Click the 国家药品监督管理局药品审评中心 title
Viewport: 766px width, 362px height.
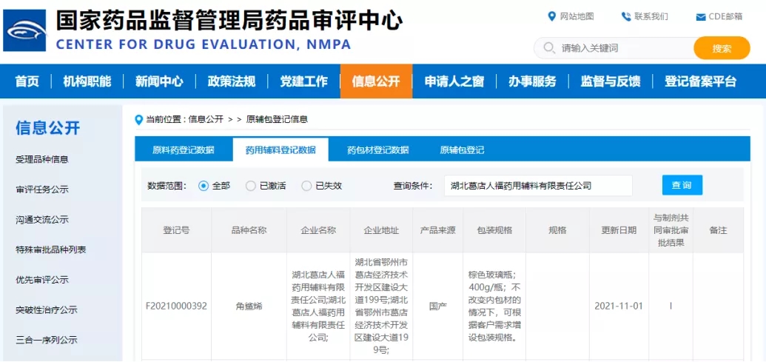(229, 20)
